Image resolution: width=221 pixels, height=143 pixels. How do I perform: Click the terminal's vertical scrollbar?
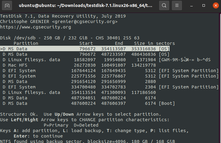(x=220, y=78)
